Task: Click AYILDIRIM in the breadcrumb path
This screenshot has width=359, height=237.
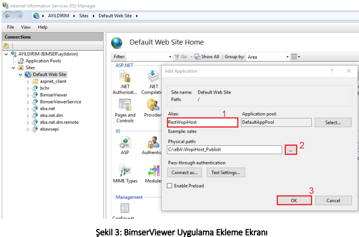Action: 58,16
